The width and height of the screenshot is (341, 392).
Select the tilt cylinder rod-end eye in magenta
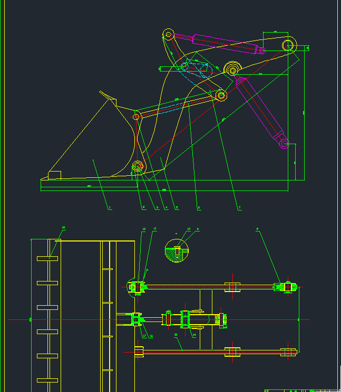coord(262,51)
